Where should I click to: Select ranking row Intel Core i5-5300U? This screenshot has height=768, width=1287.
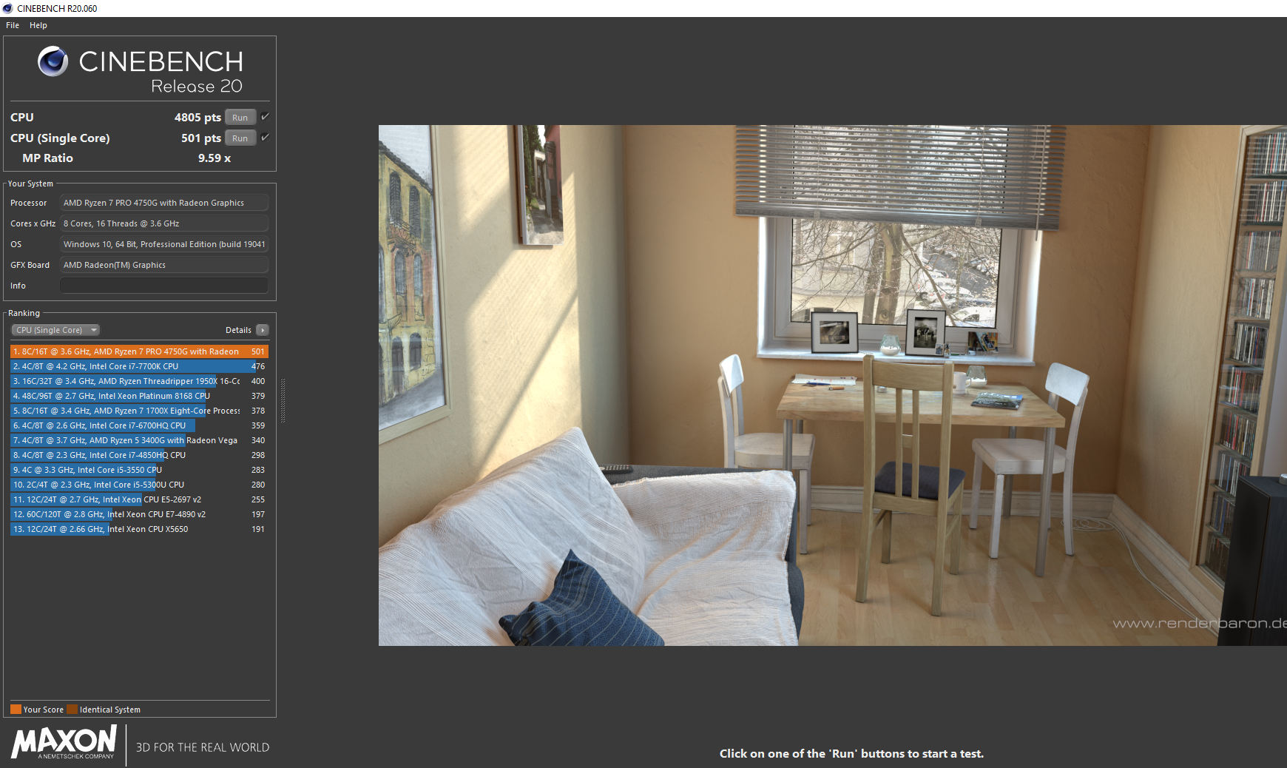pos(139,485)
